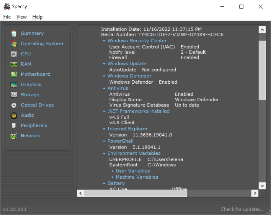View the Graphics section
The height and width of the screenshot is (215, 271).
point(31,85)
